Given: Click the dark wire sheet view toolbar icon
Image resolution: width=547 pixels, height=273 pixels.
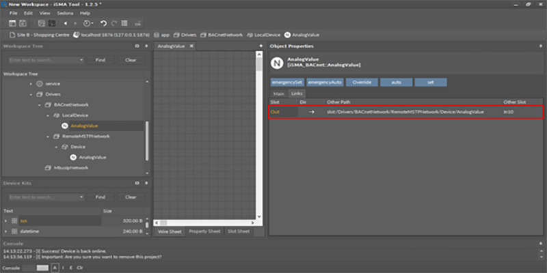Looking at the screenshot, I should tap(52, 23).
